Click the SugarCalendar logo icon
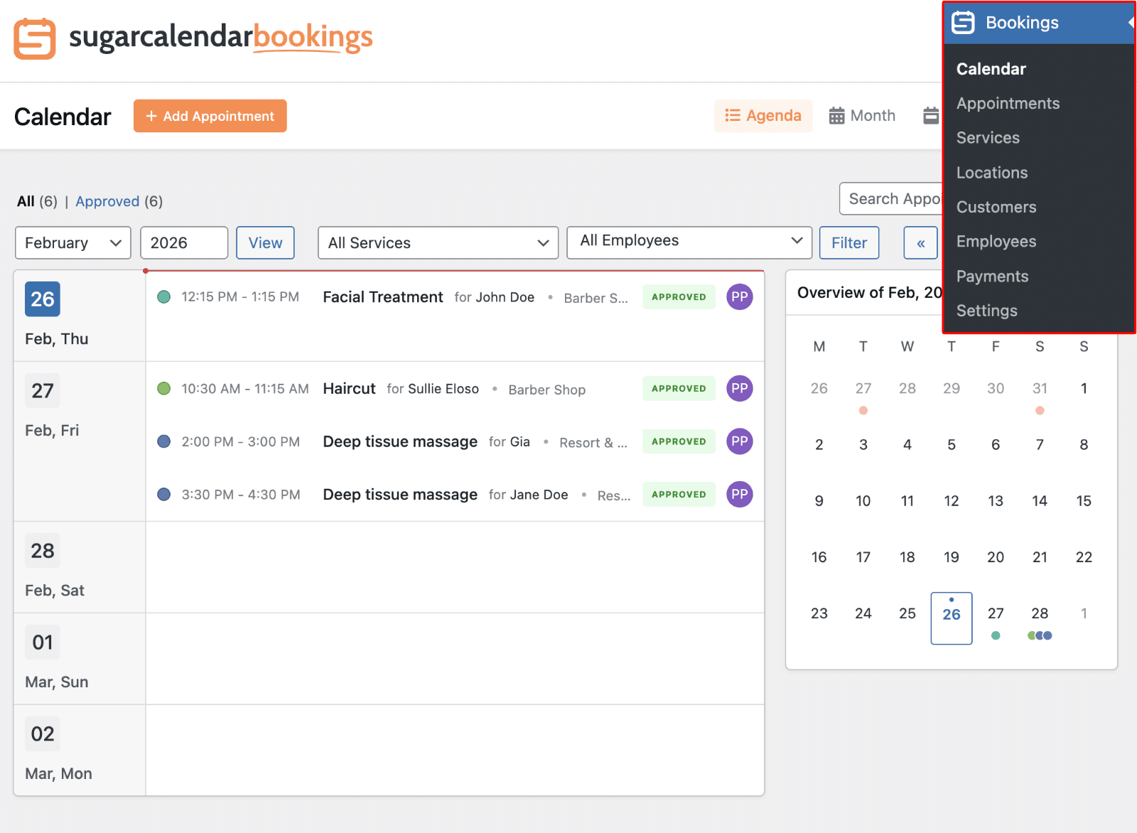The image size is (1137, 833). (35, 38)
